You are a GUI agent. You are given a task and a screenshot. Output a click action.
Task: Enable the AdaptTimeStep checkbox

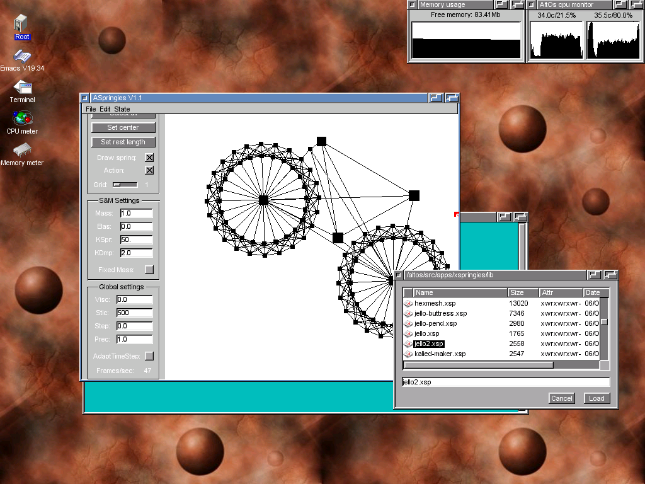[x=149, y=356]
